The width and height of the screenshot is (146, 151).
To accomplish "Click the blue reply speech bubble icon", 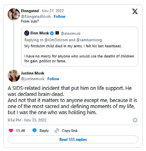I will pos(34,131).
